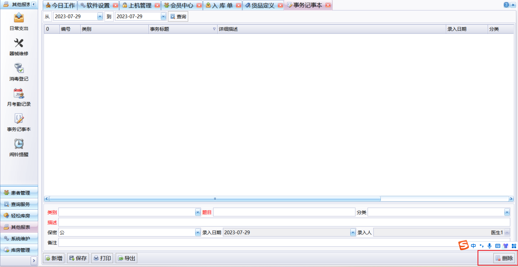Click into the 备注 input field
This screenshot has width=518, height=267.
[x=284, y=243]
